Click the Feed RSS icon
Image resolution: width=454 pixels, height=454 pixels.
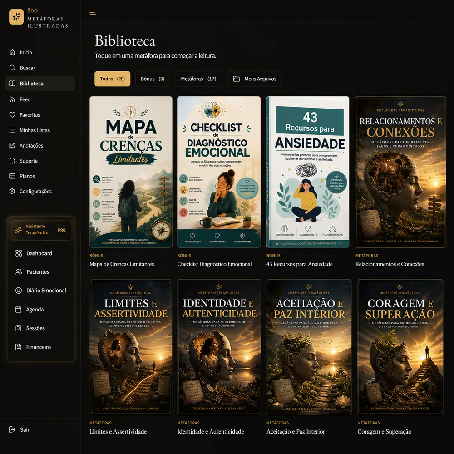pyautogui.click(x=12, y=99)
